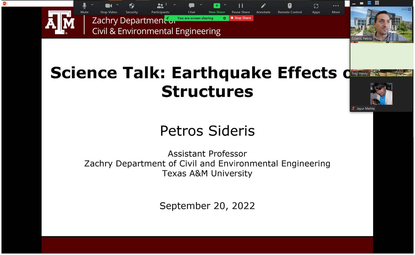Click the red Stop Share button

241,18
